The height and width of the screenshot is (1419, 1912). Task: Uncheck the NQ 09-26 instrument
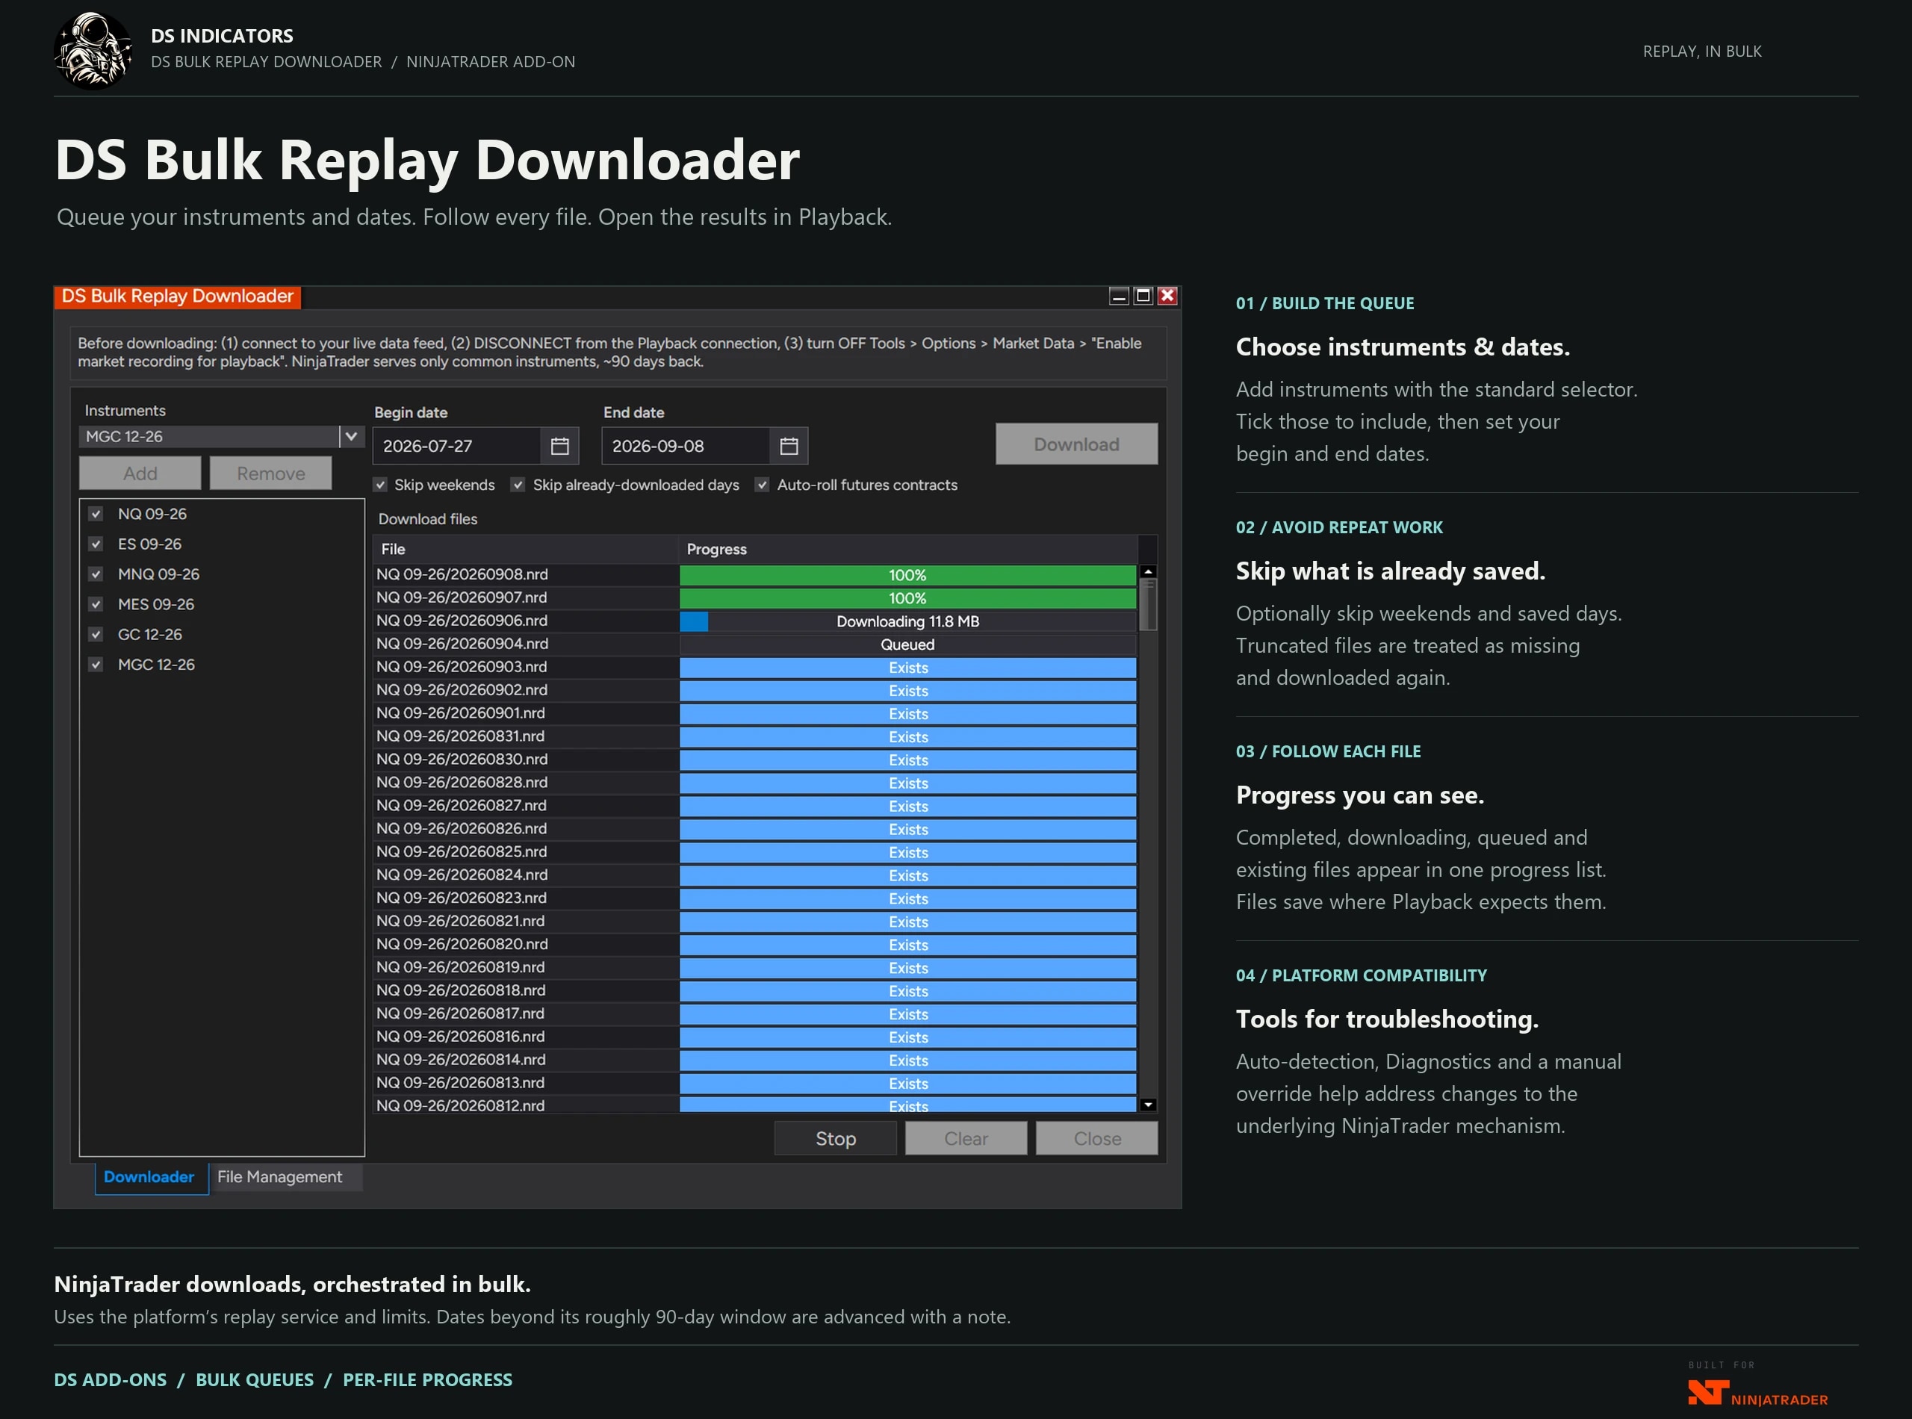96,514
